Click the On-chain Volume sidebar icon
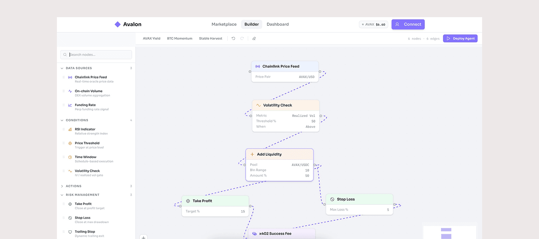Viewport: 539px width, 239px height. pyautogui.click(x=70, y=91)
